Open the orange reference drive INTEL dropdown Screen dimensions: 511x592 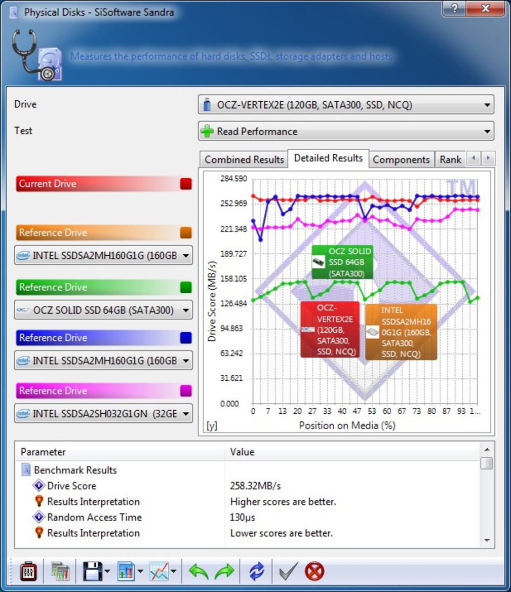pos(103,256)
